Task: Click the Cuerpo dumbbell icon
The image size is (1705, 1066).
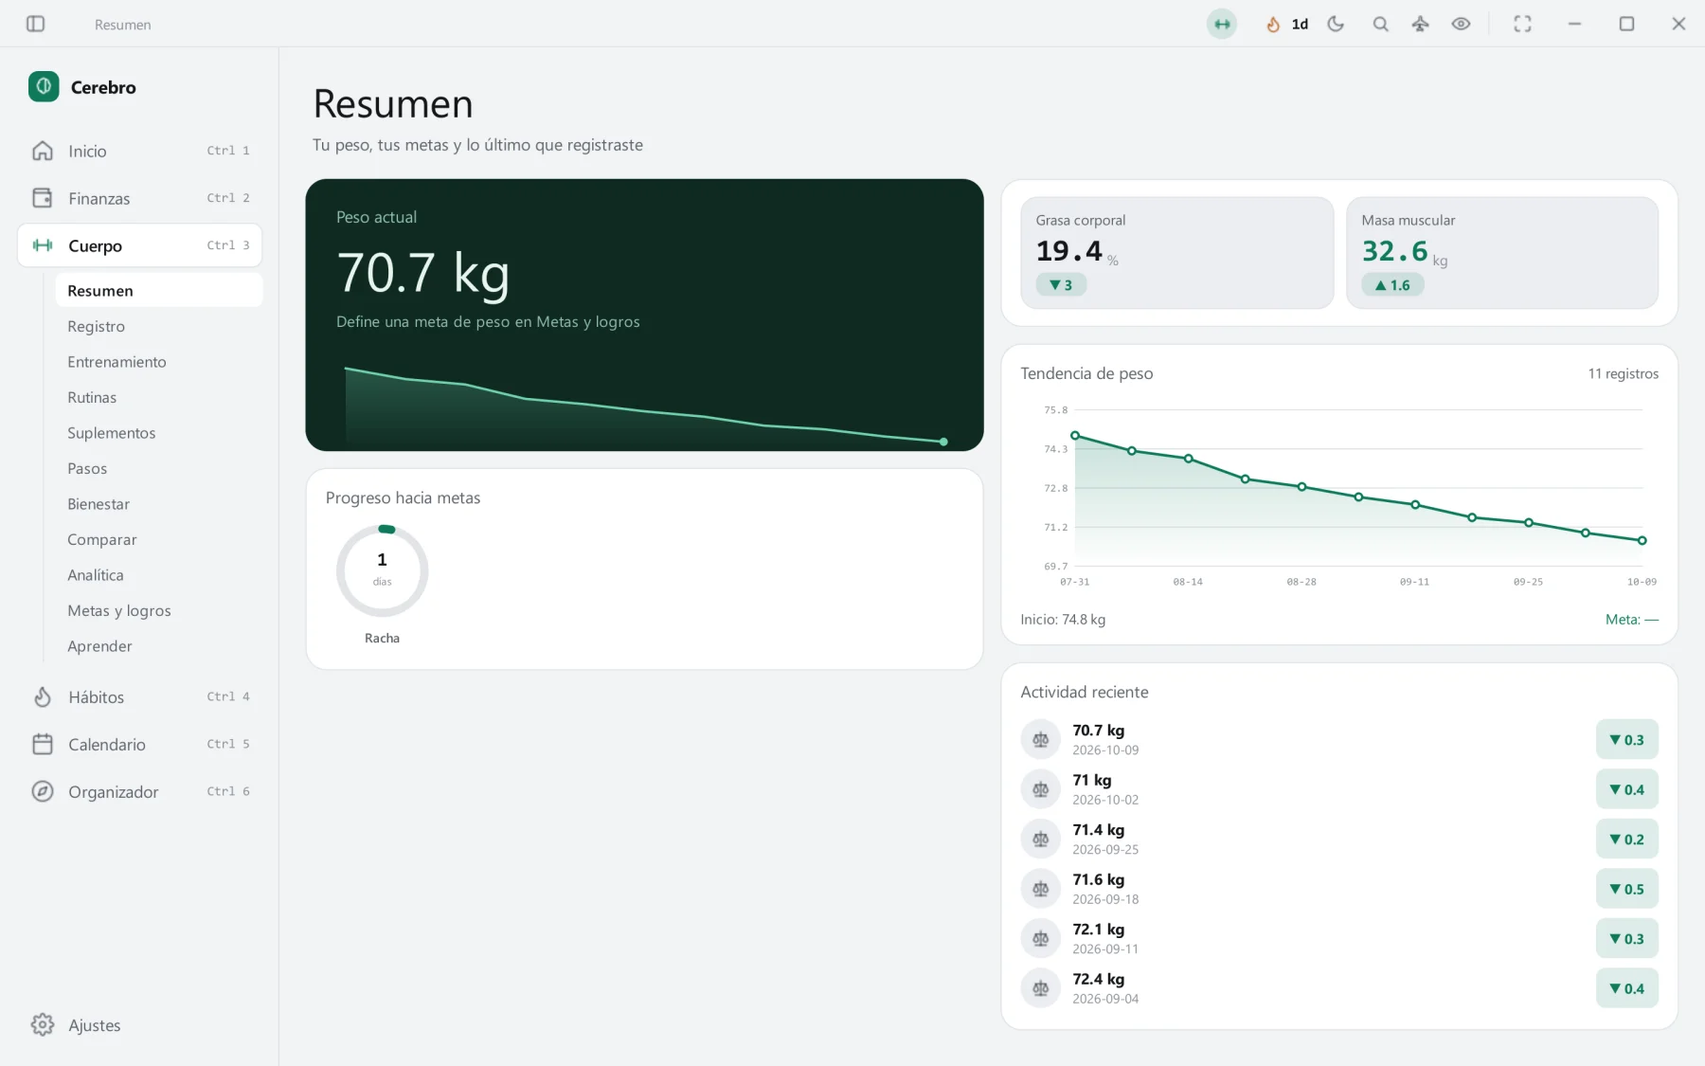Action: pyautogui.click(x=43, y=245)
